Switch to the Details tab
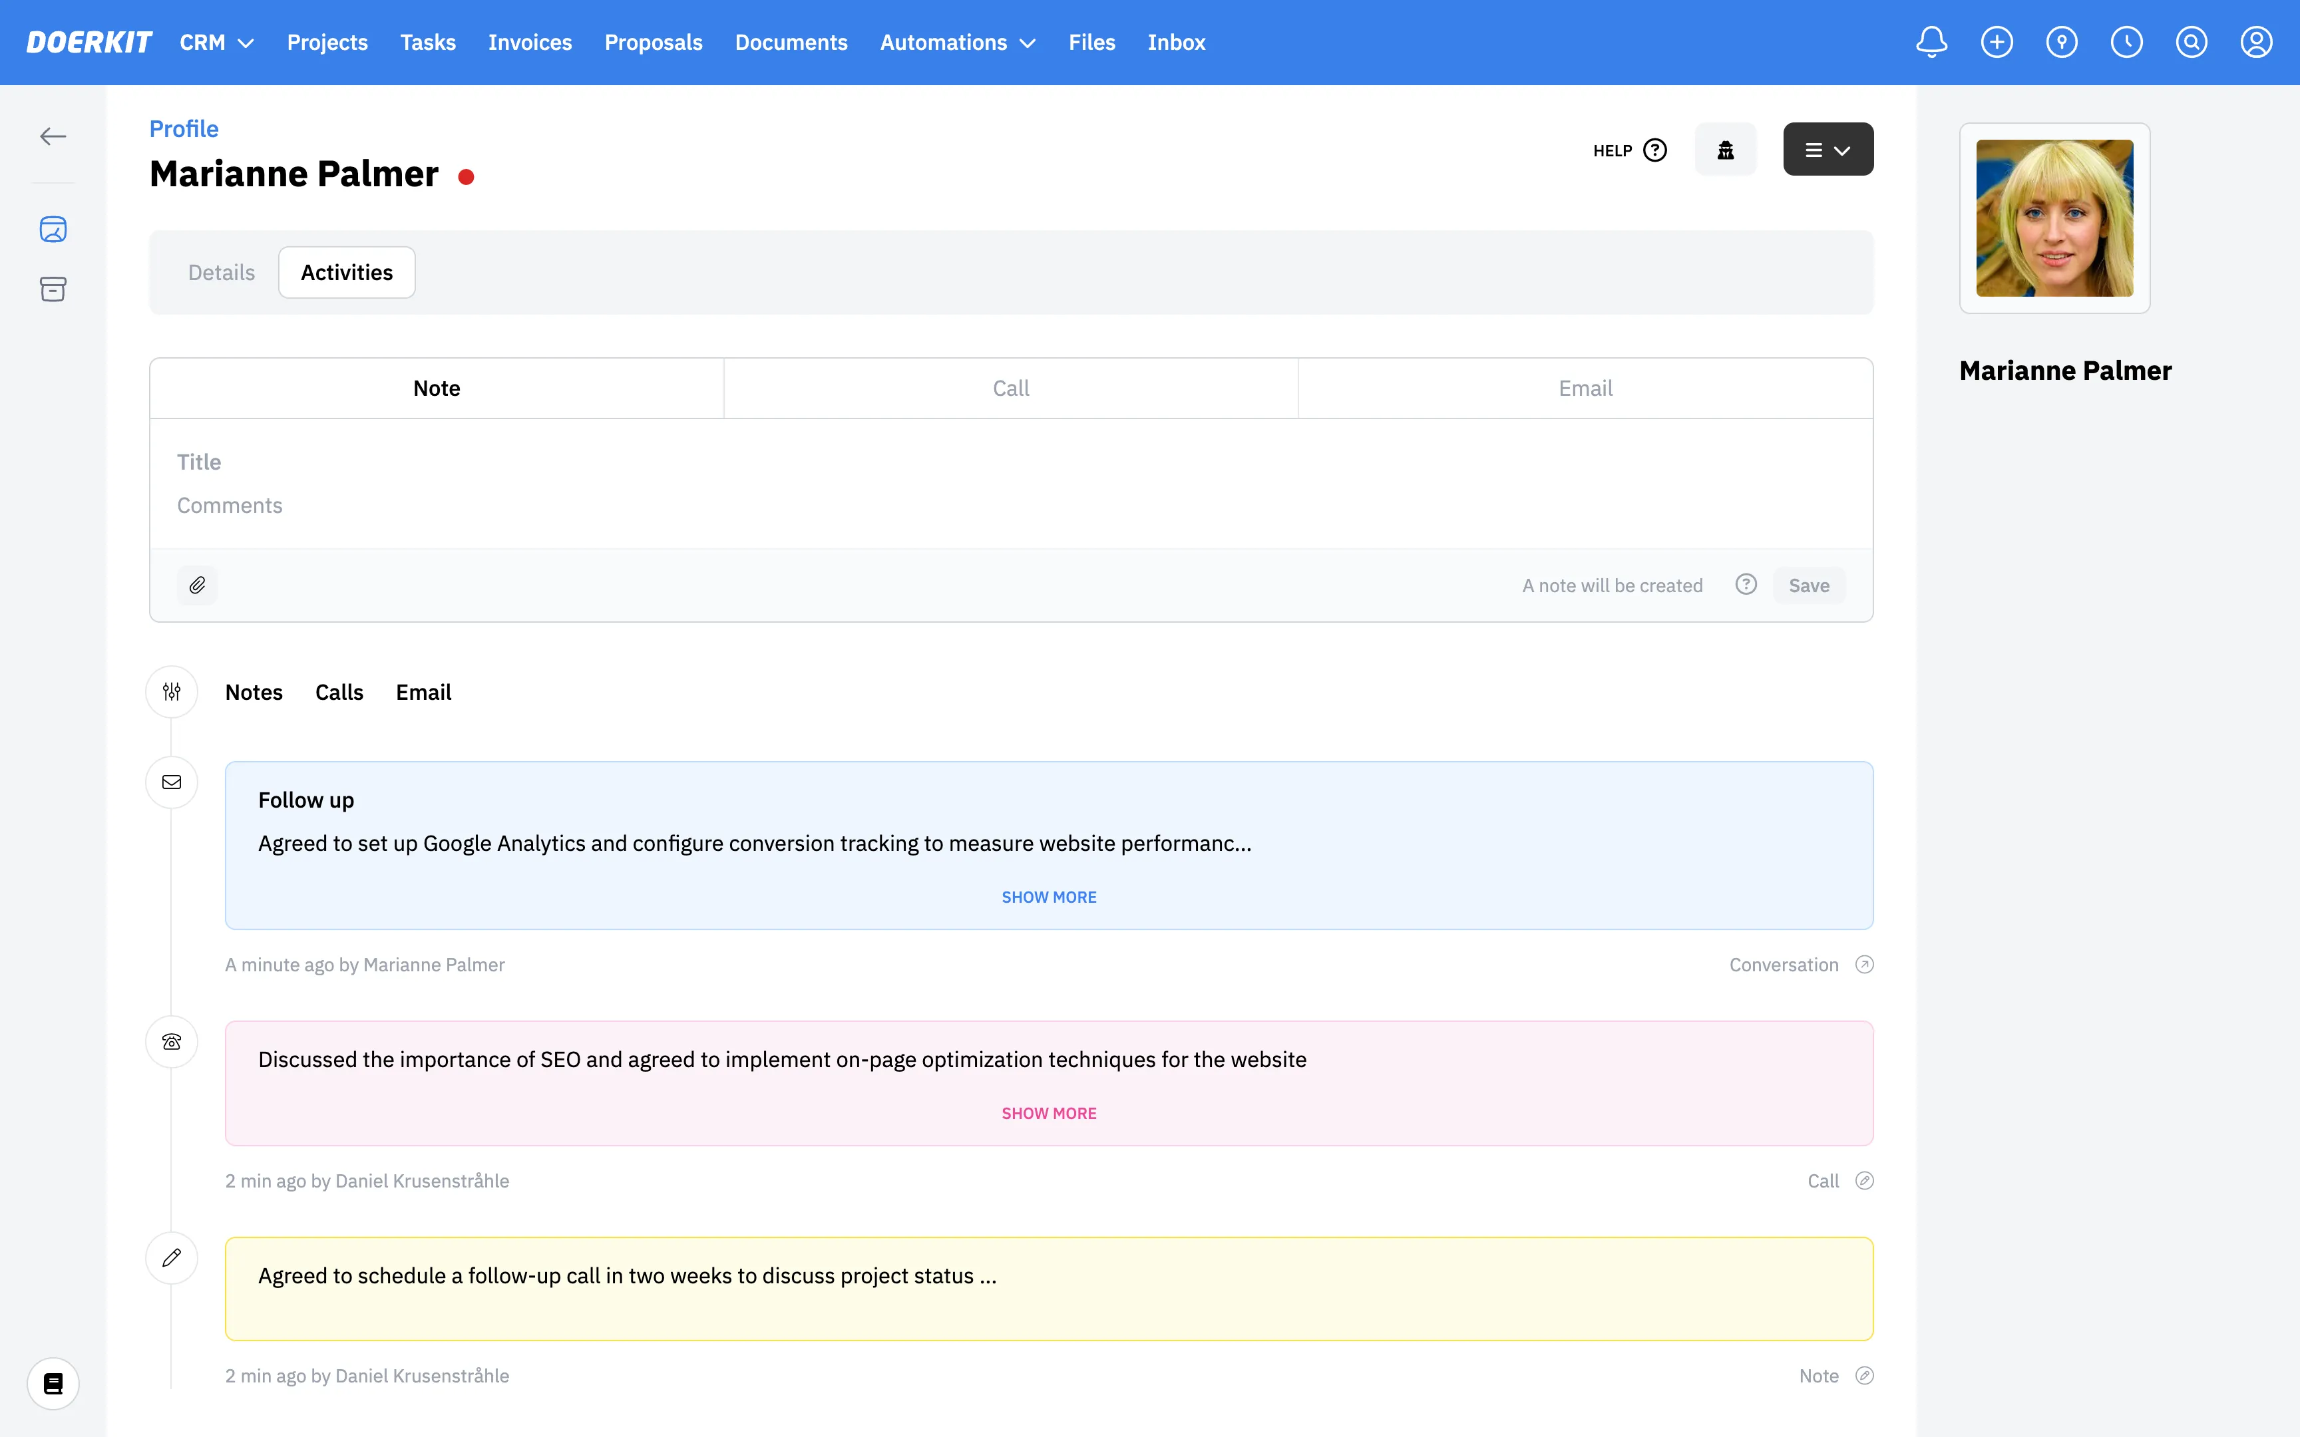 click(x=222, y=273)
